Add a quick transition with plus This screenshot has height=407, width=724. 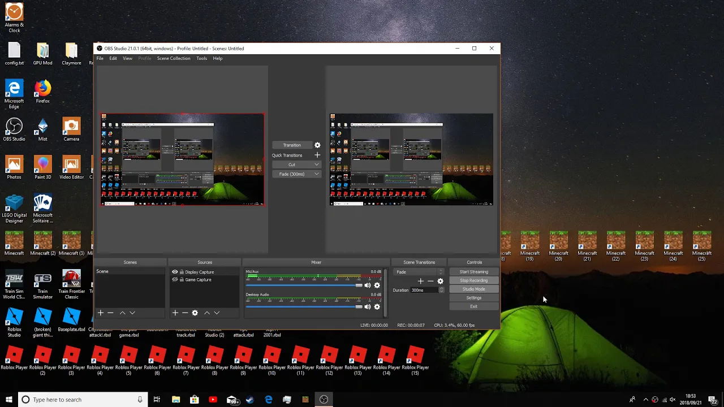tap(317, 155)
